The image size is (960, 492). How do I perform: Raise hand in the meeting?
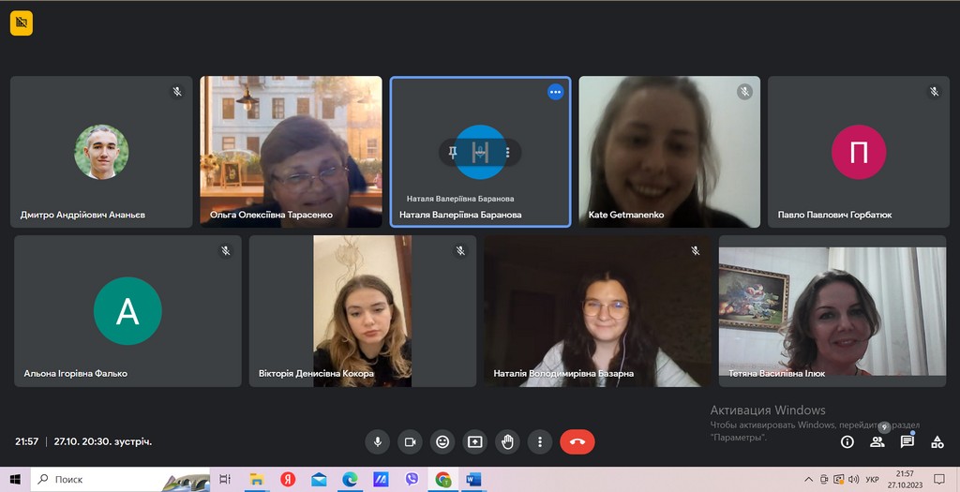507,441
